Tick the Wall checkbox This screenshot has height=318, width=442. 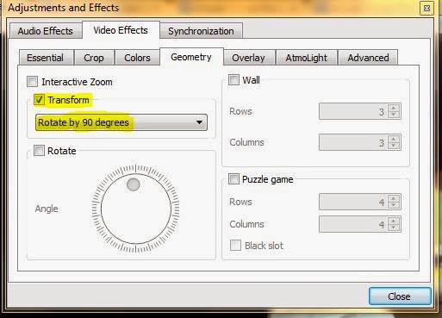click(233, 79)
